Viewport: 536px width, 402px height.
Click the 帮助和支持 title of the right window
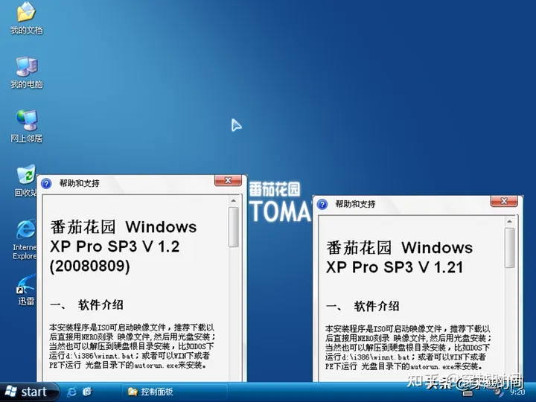(x=356, y=205)
